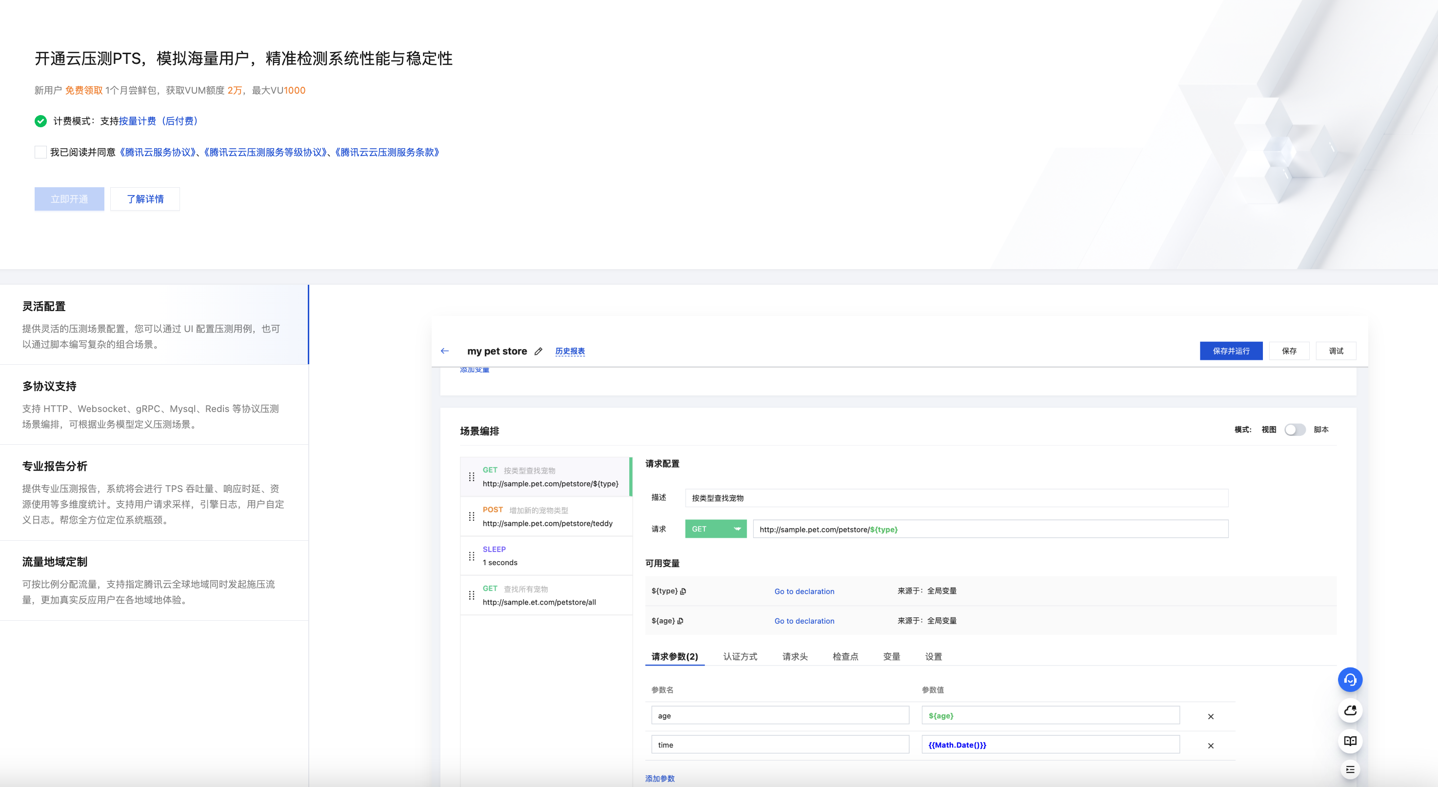Open the GET request method dropdown
1438x787 pixels.
pos(716,529)
